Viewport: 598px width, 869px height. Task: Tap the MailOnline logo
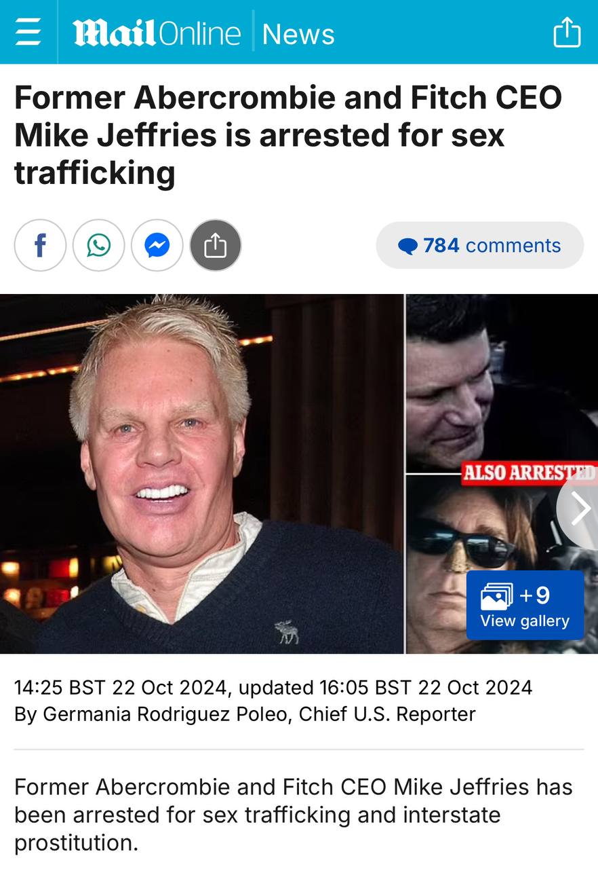157,33
